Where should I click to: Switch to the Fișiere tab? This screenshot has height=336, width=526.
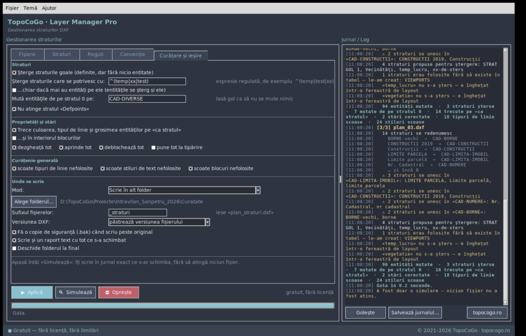click(27, 54)
